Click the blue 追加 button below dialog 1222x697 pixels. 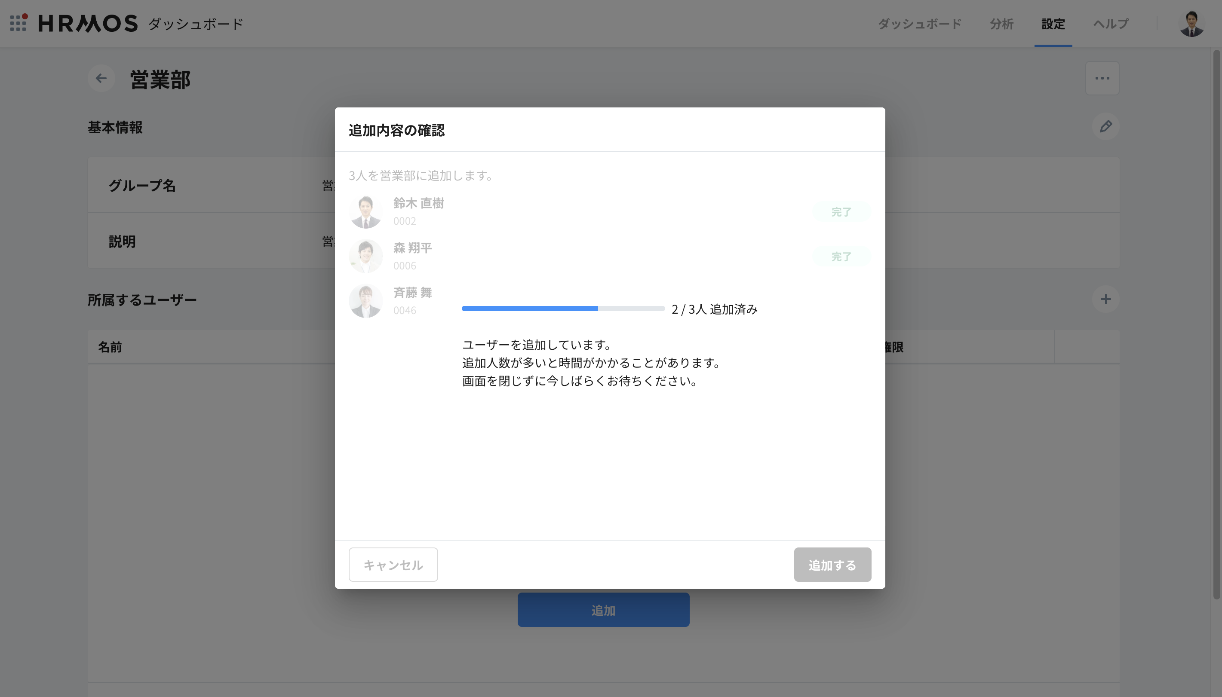[603, 610]
